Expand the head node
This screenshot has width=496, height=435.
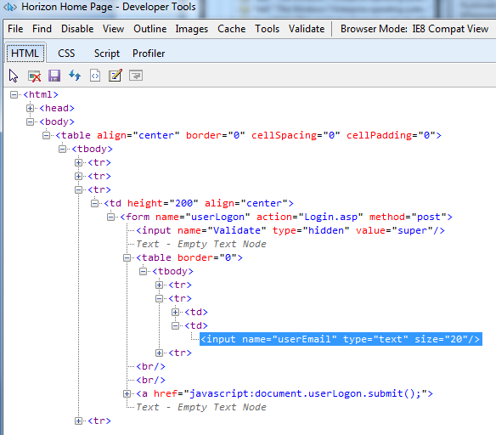pos(30,108)
